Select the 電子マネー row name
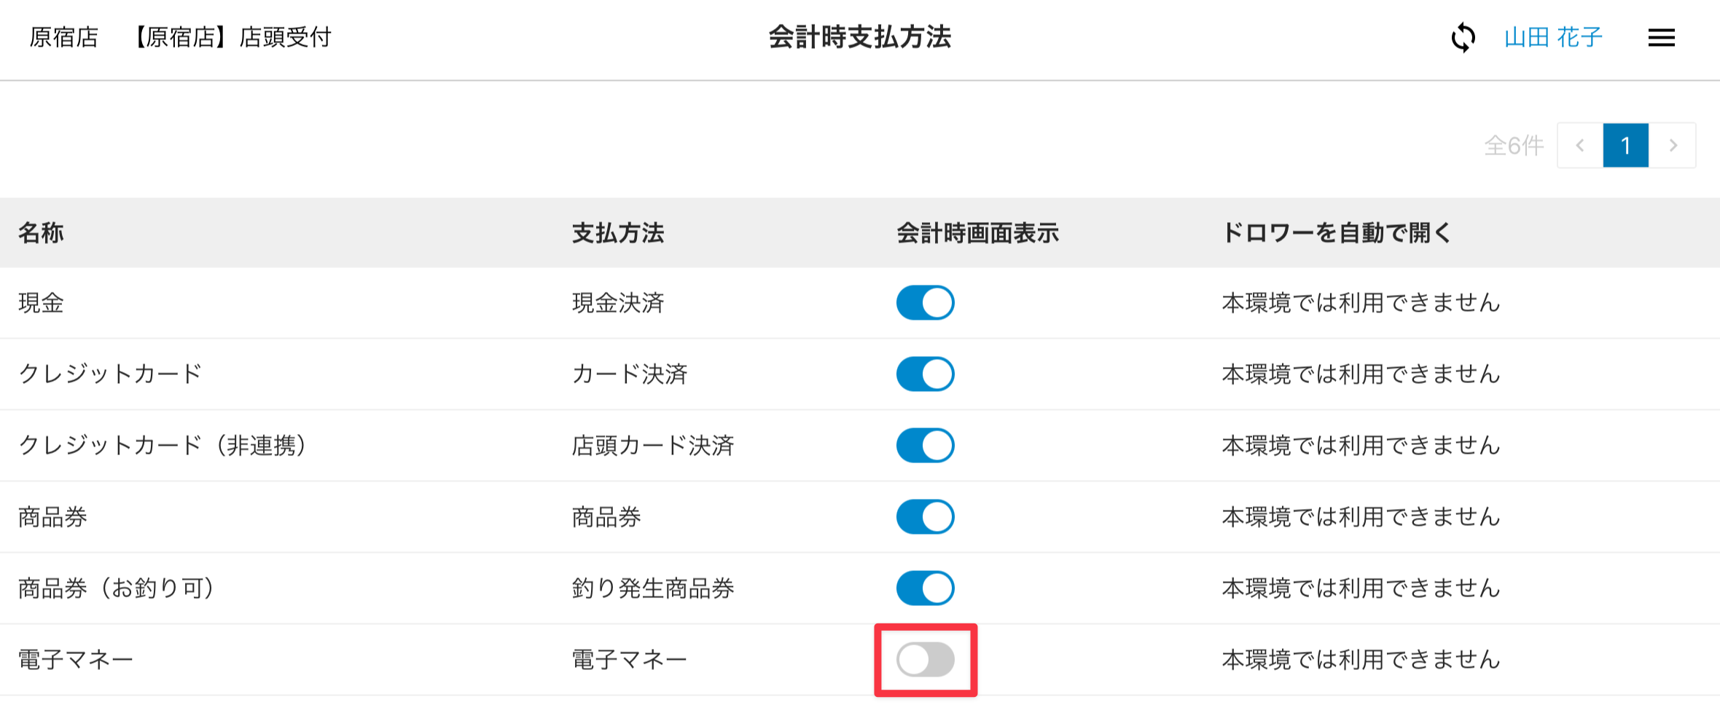The width and height of the screenshot is (1720, 713). point(76,660)
